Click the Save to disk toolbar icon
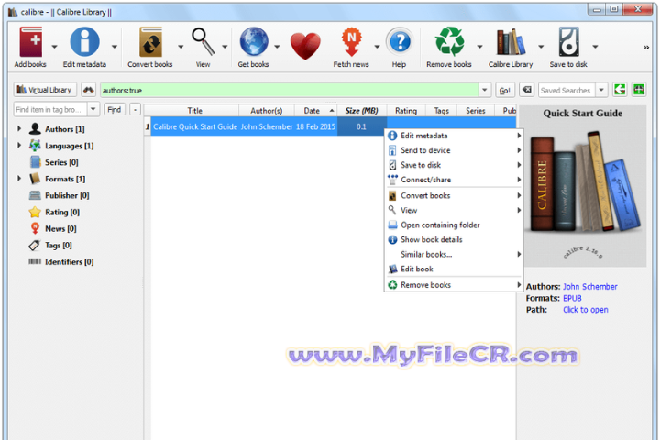The width and height of the screenshot is (660, 440). (x=568, y=41)
